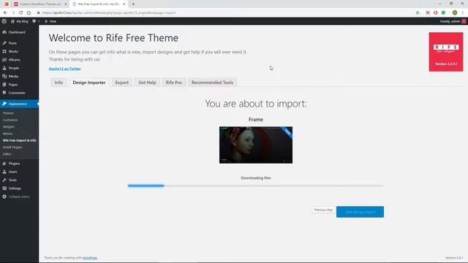Screen dimensions: 468x263
Task: Open the browser home page
Action: [x=29, y=13]
